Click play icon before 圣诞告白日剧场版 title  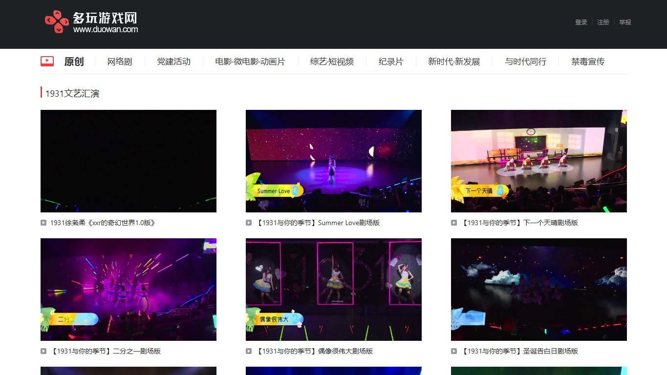click(454, 351)
